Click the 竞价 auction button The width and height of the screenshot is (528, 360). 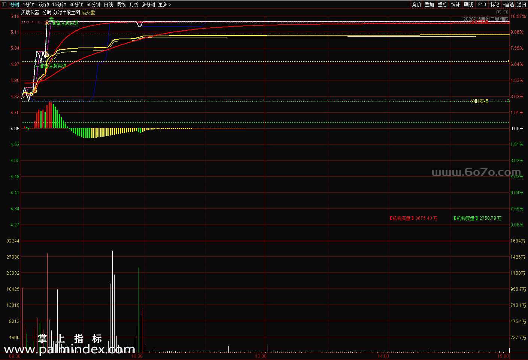[x=416, y=4]
